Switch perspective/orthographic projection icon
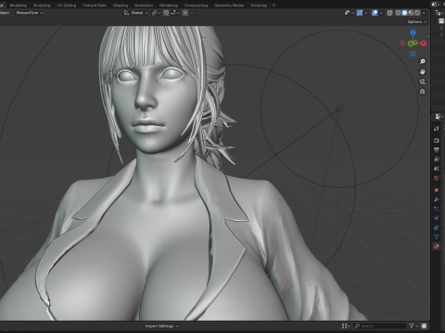The image size is (445, 333). tap(423, 92)
